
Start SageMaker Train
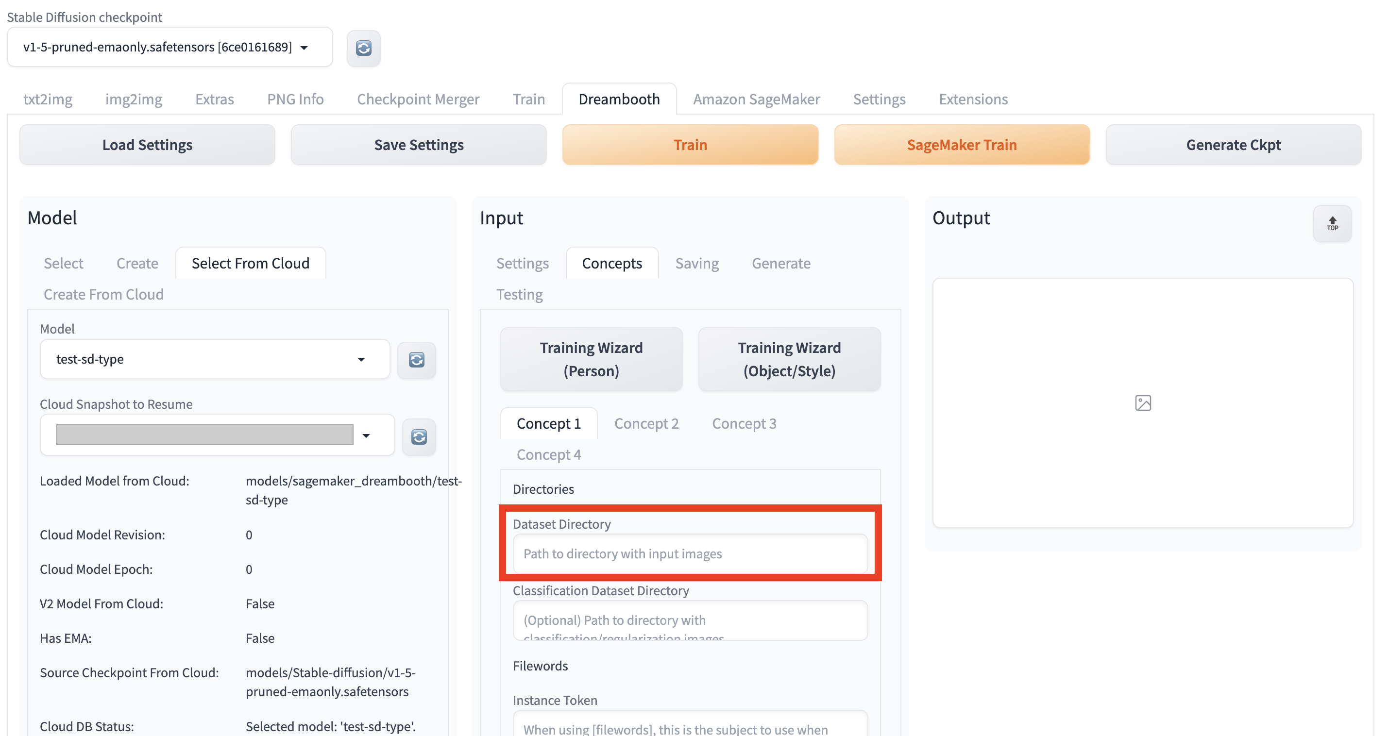pyautogui.click(x=962, y=145)
